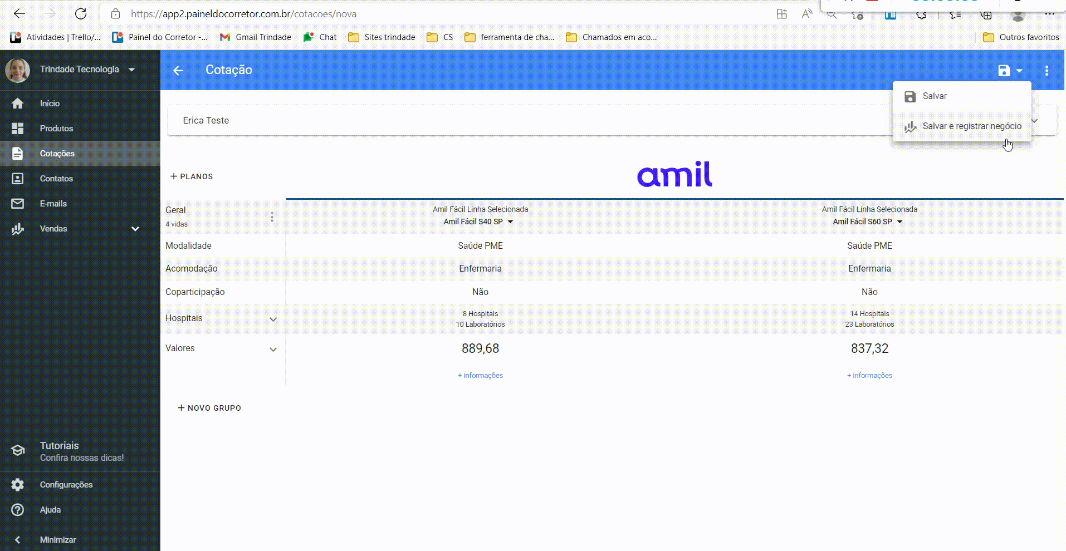Screen dimensions: 1066x551
Task: Choose Salvar e registrar negócio
Action: tap(962, 126)
